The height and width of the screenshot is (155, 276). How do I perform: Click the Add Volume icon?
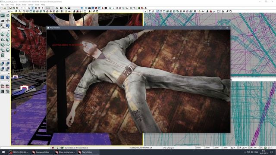(8, 77)
